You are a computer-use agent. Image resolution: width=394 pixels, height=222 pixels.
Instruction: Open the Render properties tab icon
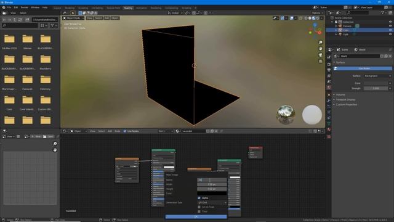click(329, 64)
